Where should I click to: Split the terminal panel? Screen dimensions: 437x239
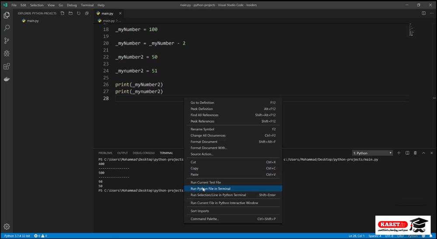click(x=407, y=153)
